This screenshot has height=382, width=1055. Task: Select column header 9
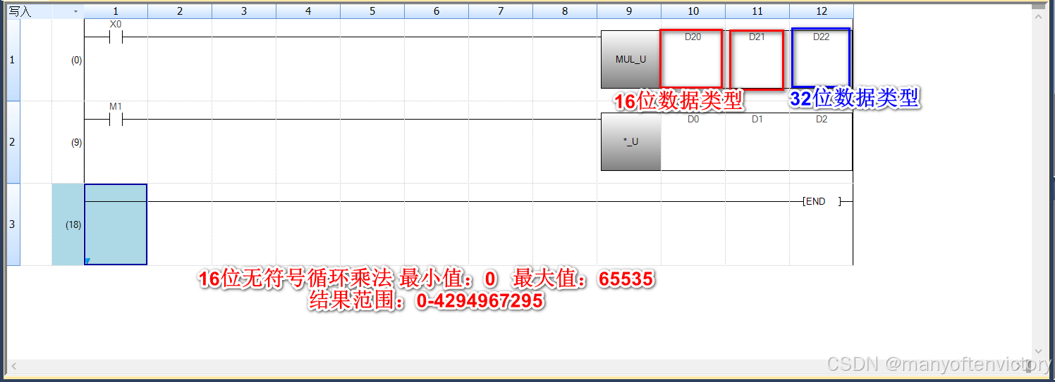629,11
